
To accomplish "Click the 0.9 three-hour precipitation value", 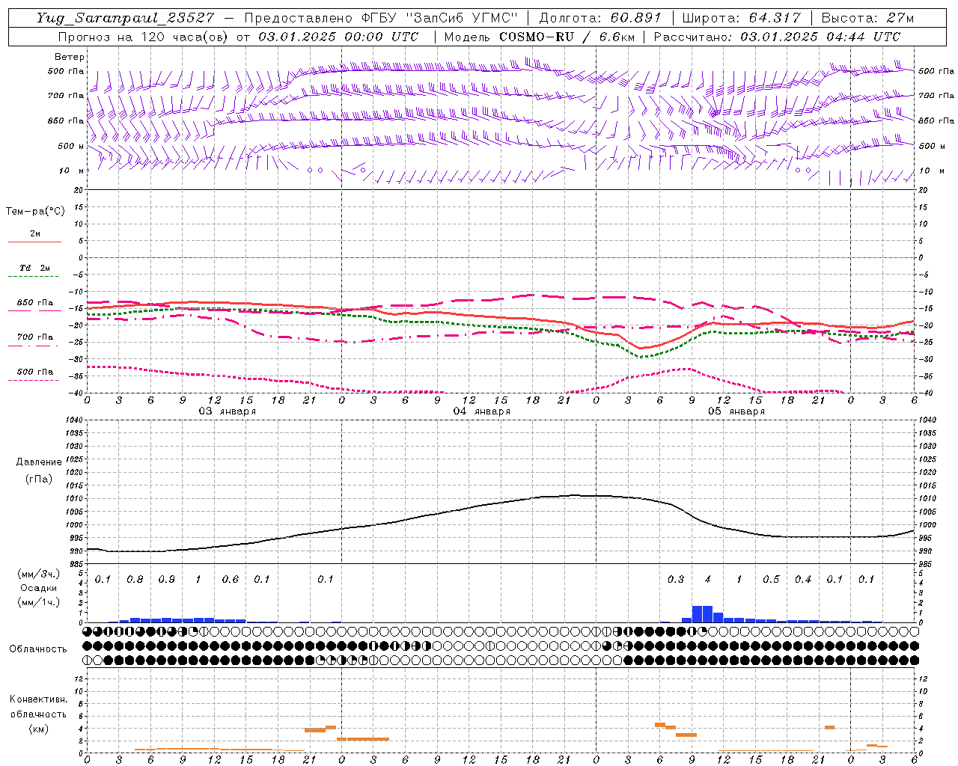I will [x=166, y=580].
